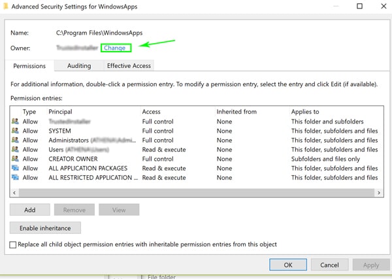
Task: Click the icon for ALL RESTRICTED APPLICATION entry
Action: pos(15,178)
